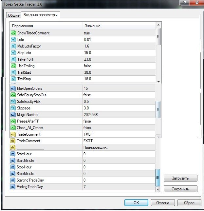The height and width of the screenshot is (211, 204).
Task: Click the middle list scrollbar thumb
Action: [x=158, y=109]
